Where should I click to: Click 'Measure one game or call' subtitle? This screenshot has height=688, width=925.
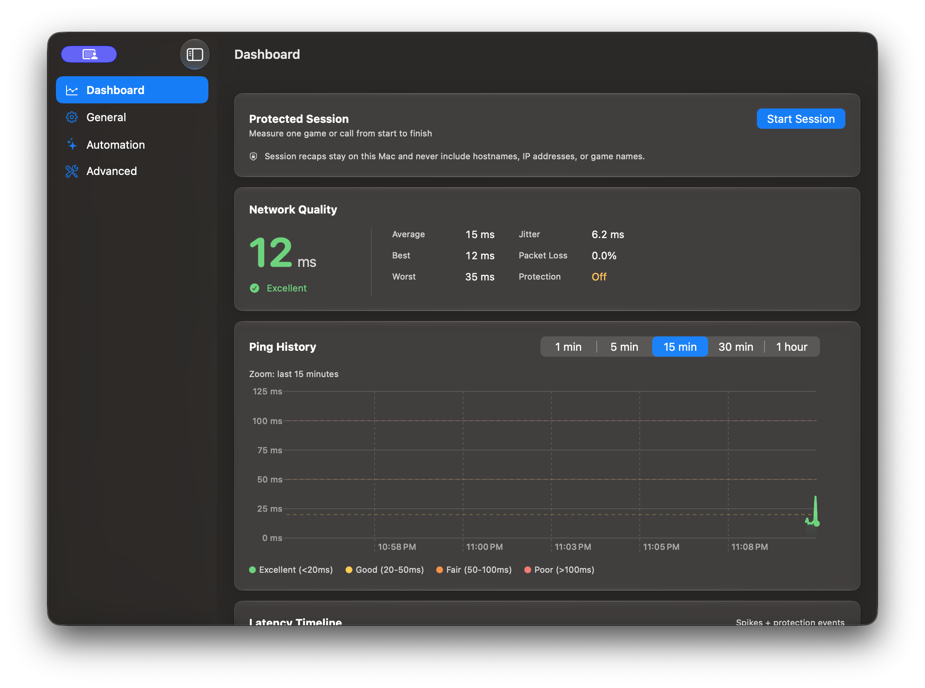341,133
